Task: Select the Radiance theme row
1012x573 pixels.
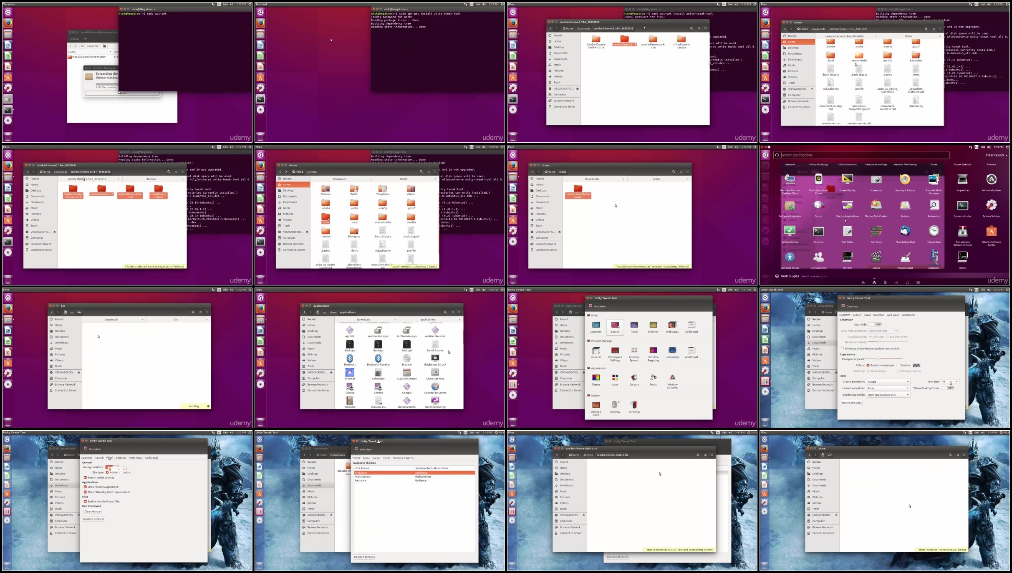Action: click(x=414, y=480)
